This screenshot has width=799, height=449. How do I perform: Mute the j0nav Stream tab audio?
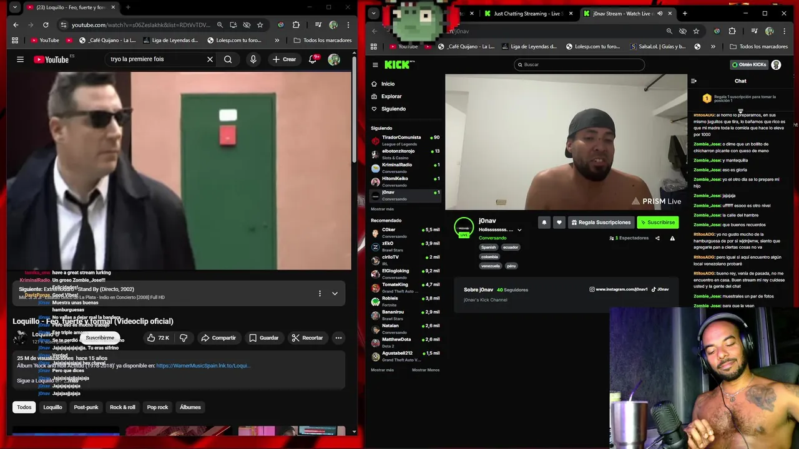point(660,13)
